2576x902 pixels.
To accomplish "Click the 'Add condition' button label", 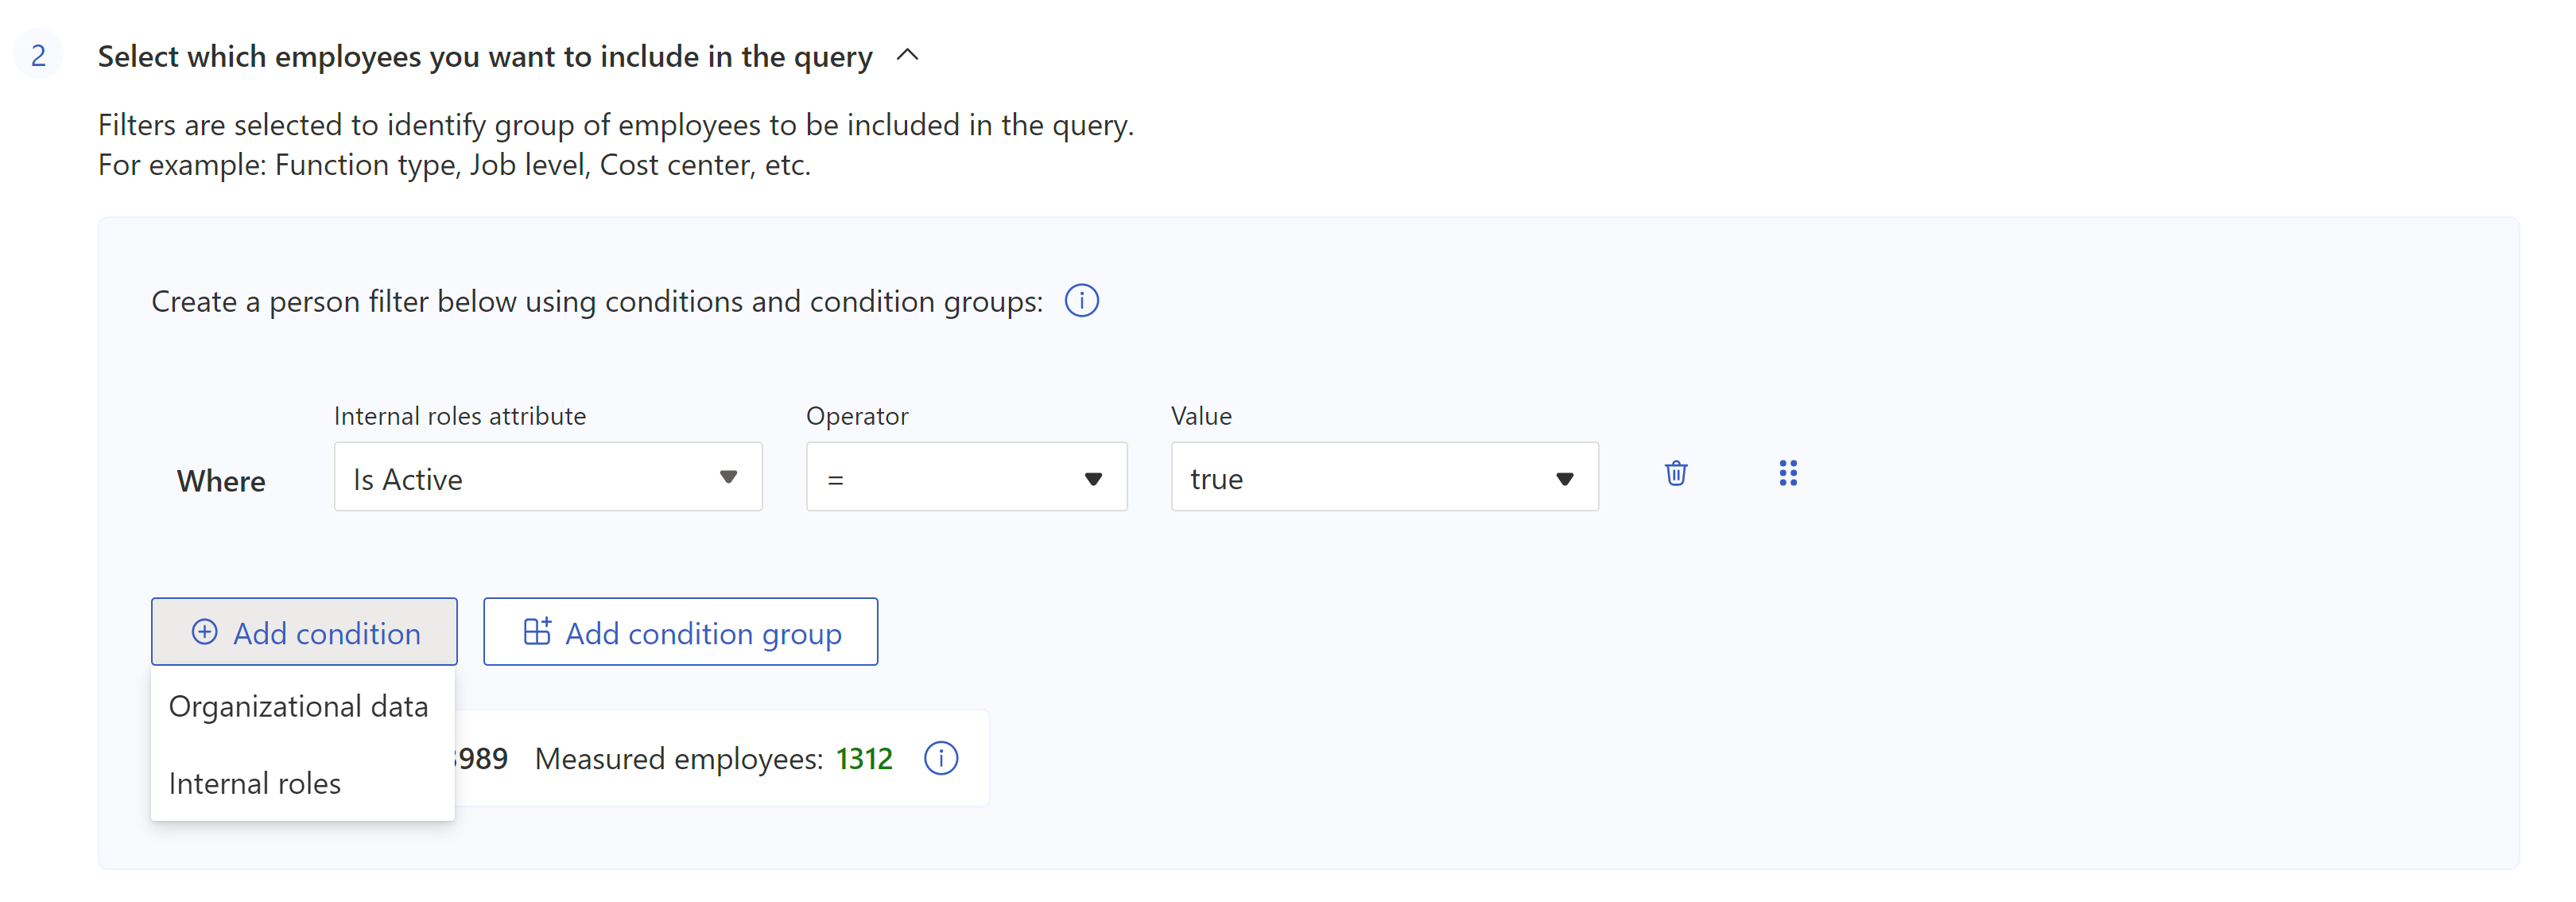I will pyautogui.click(x=326, y=634).
